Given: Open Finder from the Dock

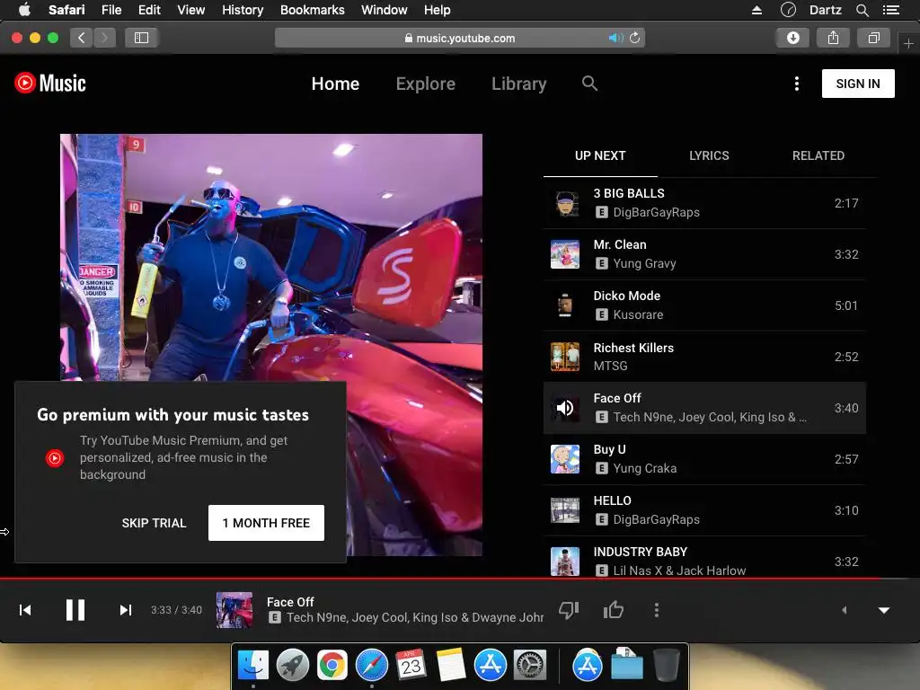Looking at the screenshot, I should pyautogui.click(x=253, y=666).
